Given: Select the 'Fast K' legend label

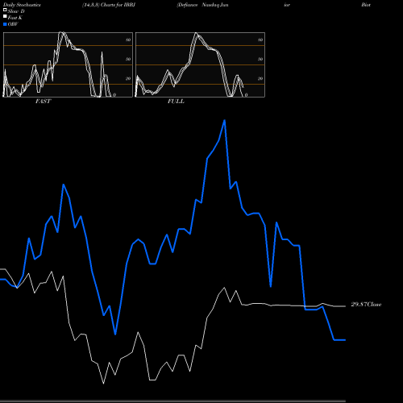Looking at the screenshot, I should (x=15, y=18).
